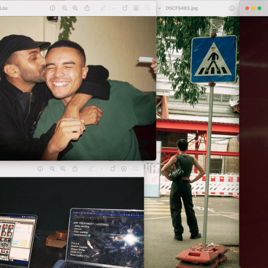Screen dimensions: 268x268
Task: Rotate the photo in the Lou window
Action: pos(125,8)
